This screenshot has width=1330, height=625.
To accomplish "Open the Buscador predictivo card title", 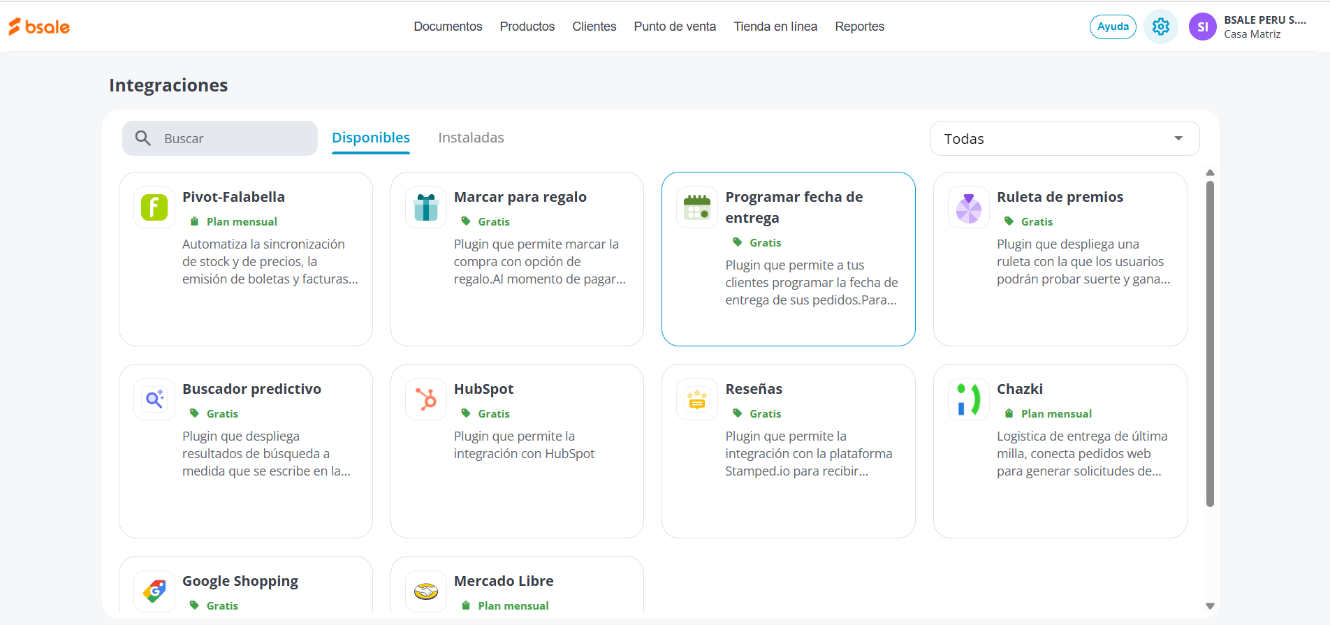I will click(x=251, y=389).
